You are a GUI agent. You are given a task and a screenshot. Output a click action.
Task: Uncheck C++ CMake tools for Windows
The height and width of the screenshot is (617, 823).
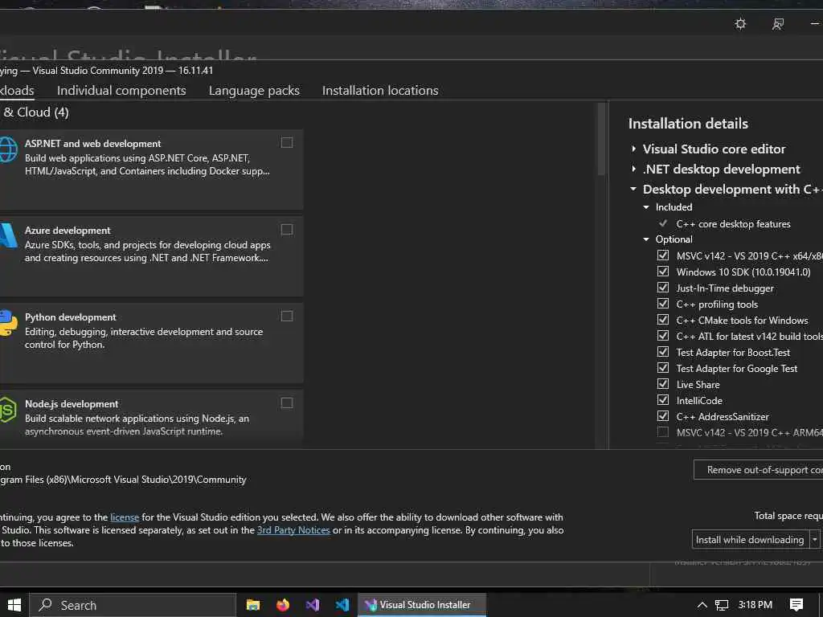pos(663,320)
